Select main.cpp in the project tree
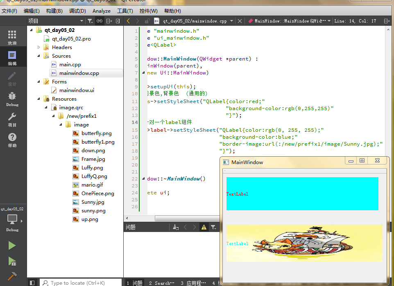 70,65
